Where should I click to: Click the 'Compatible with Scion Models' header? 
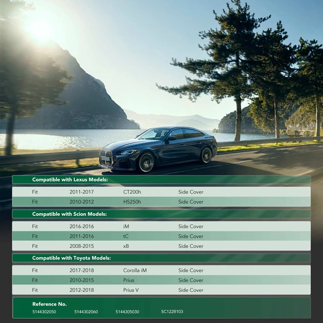click(x=69, y=214)
